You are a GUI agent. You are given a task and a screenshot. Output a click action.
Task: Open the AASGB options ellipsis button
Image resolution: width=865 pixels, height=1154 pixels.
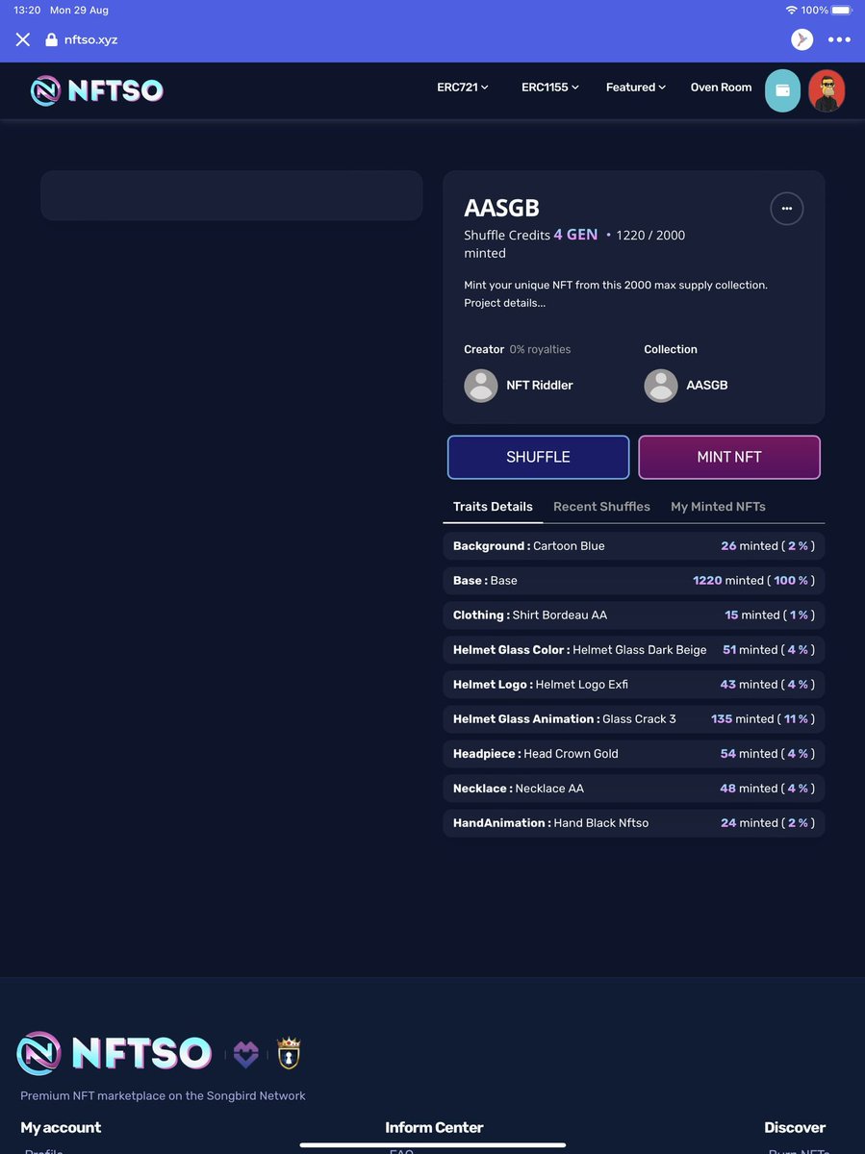tap(787, 209)
